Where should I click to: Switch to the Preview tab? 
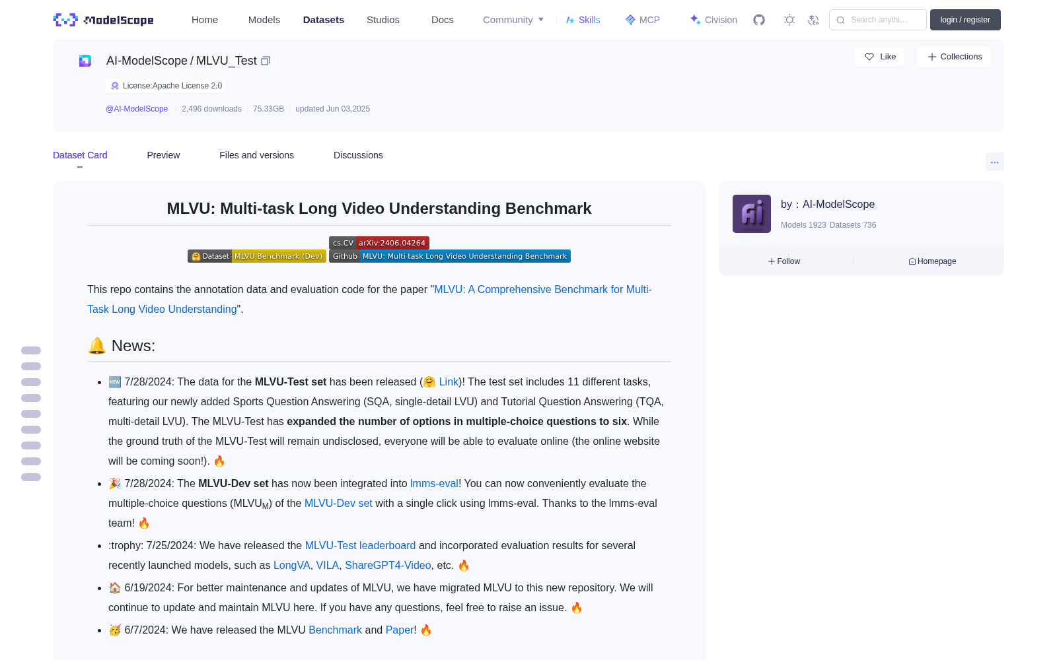pos(163,155)
